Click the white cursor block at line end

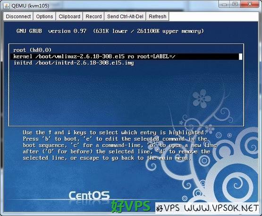click(240, 57)
